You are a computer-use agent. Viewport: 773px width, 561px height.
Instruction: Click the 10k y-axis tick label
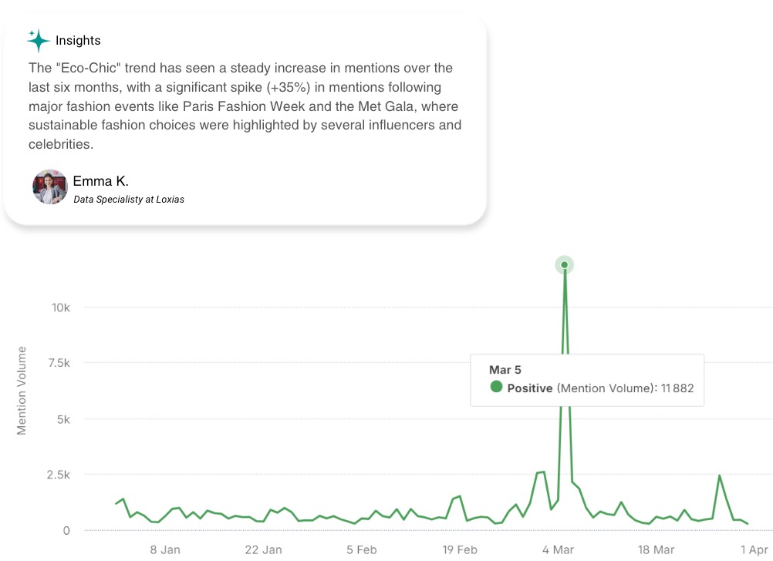[61, 307]
